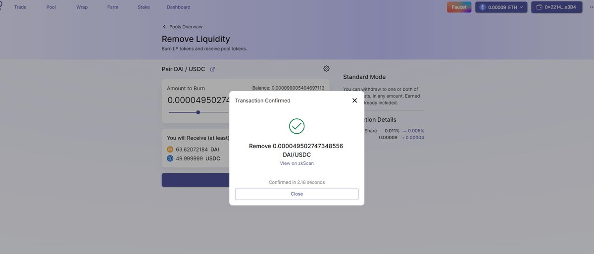Click the Confirmed in 2.18 seconds text
This screenshot has height=254, width=594.
pos(297,182)
